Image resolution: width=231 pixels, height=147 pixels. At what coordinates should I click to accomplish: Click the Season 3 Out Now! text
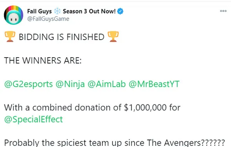tap(89, 11)
